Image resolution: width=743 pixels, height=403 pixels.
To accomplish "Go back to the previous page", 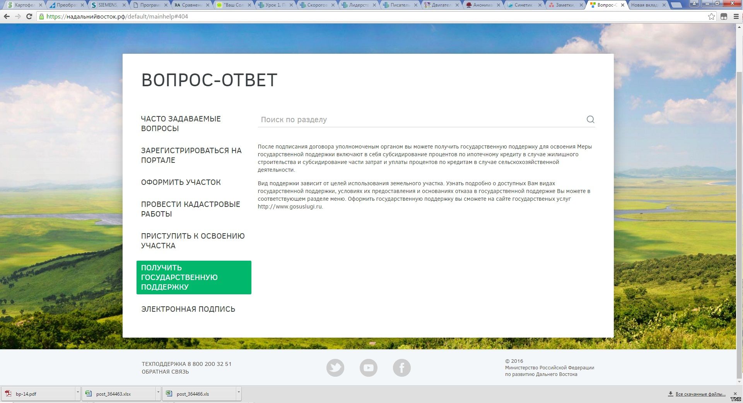I will pos(6,17).
